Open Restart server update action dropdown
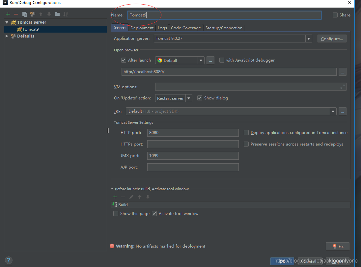The image size is (361, 267). tap(189, 98)
